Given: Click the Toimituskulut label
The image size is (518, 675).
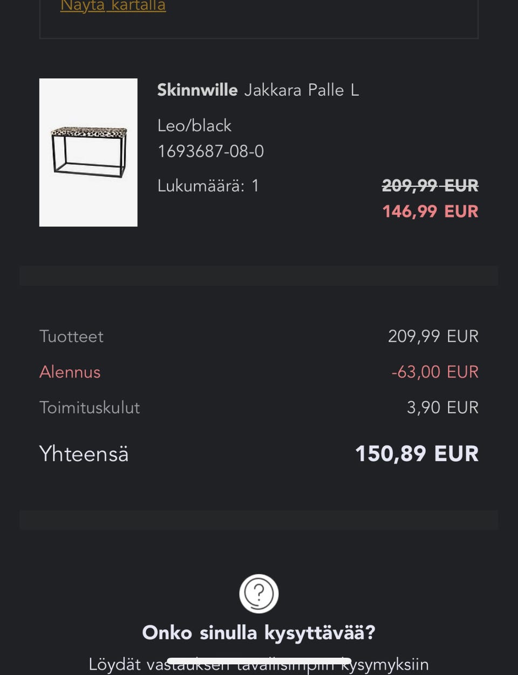Looking at the screenshot, I should coord(90,408).
